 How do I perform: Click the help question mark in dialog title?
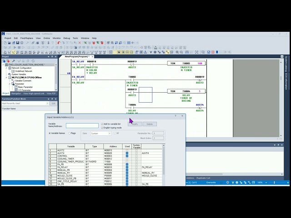[x=176, y=116]
